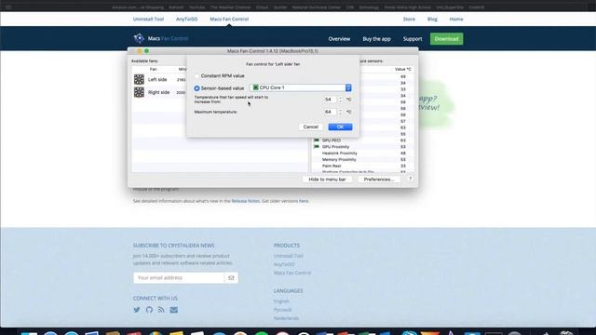Viewport: 596px width, 335px height.
Task: Go to the Store link
Action: pyautogui.click(x=409, y=19)
